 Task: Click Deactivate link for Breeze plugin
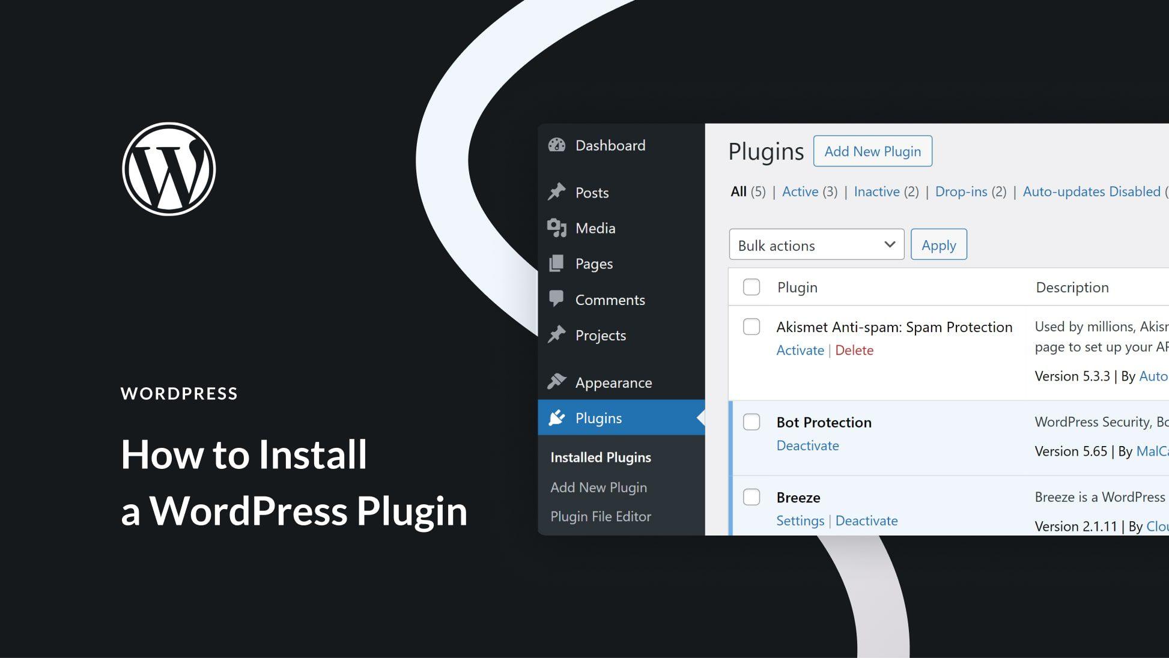(866, 520)
